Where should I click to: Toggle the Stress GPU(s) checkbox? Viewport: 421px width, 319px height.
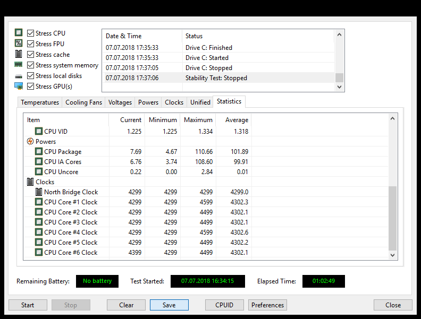[x=31, y=87]
